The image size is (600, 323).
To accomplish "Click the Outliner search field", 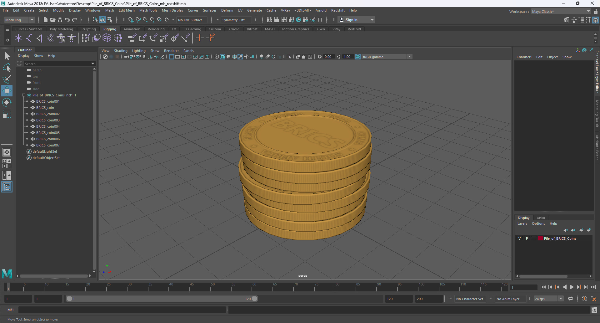I will pos(57,64).
